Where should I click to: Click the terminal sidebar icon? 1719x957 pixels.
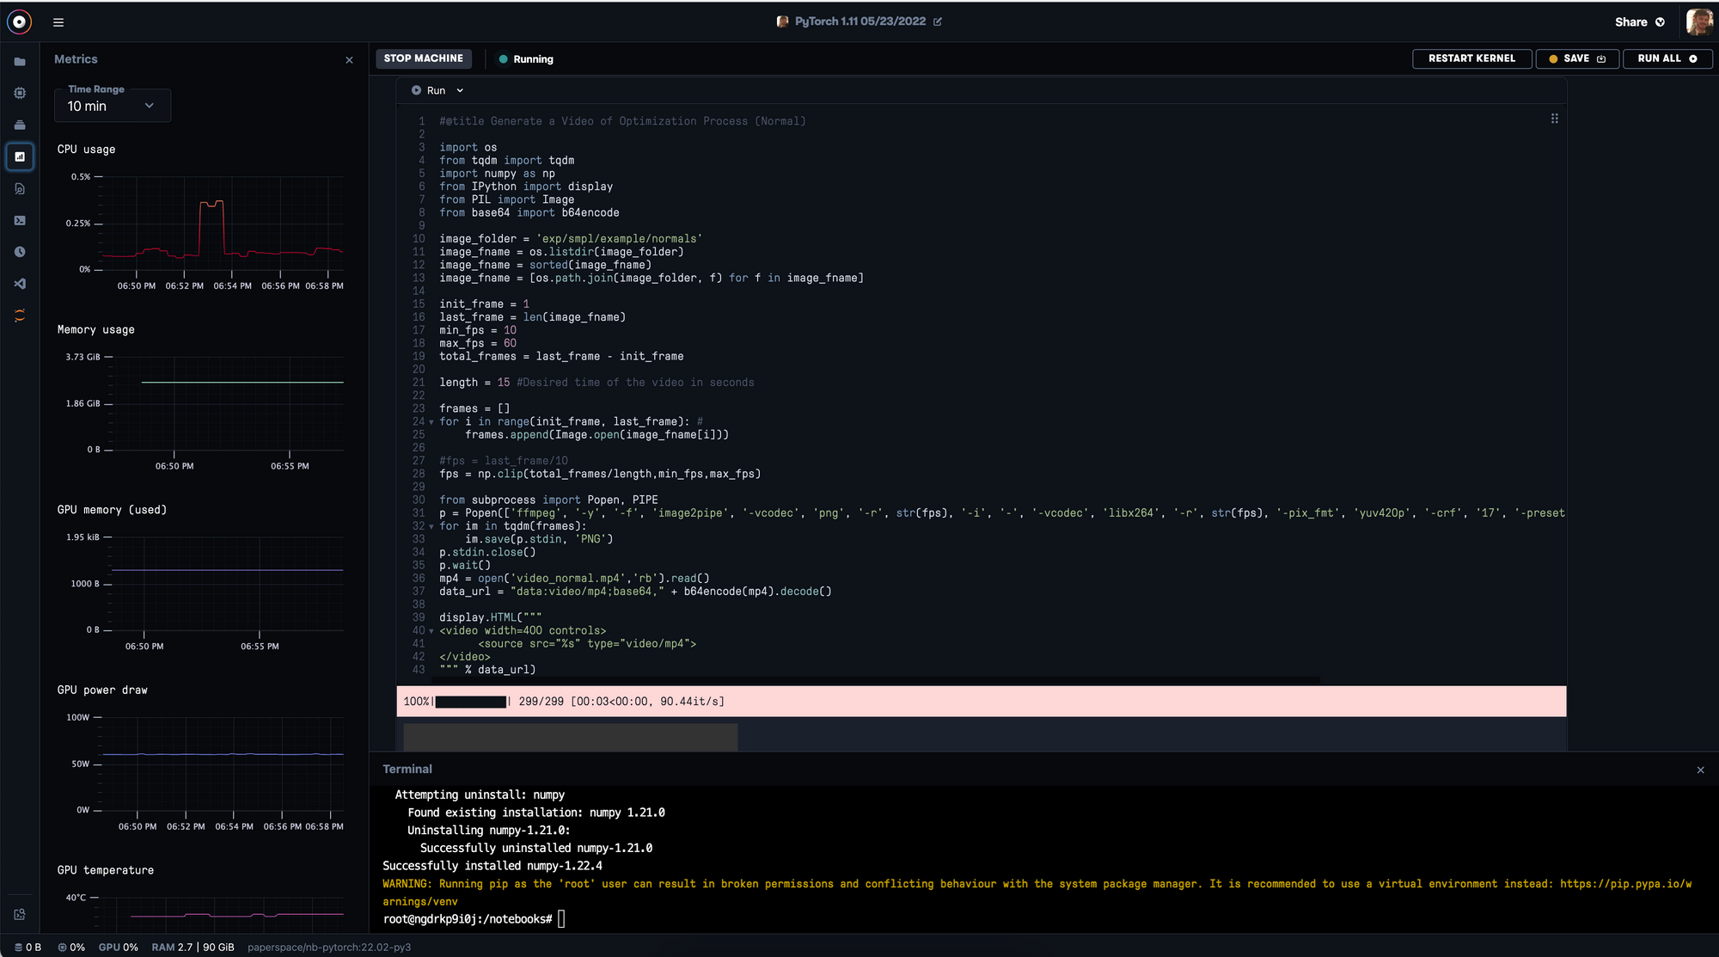pos(20,220)
